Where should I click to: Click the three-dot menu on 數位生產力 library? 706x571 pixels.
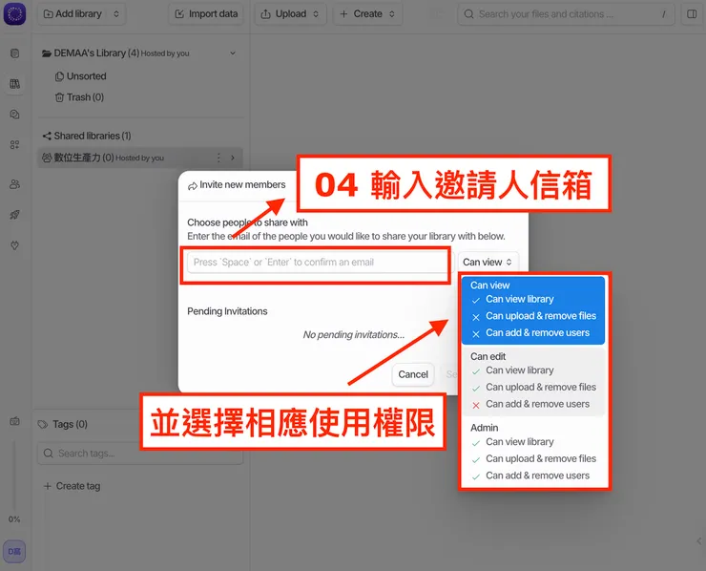coord(218,158)
